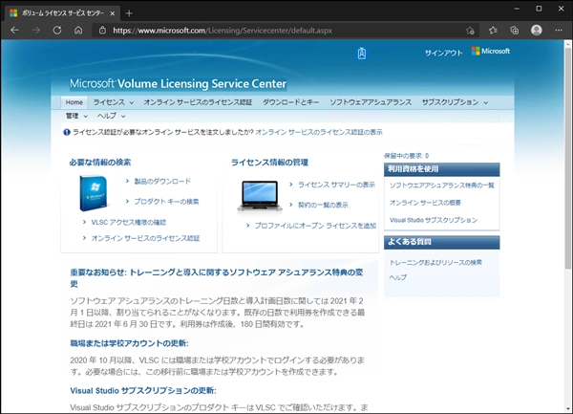Open オンライン サービスのライセンス認証 menu item
573x414 pixels.
click(198, 102)
